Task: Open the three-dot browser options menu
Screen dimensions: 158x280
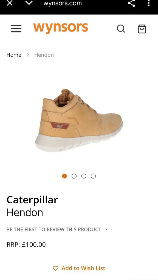Action: (149, 3)
